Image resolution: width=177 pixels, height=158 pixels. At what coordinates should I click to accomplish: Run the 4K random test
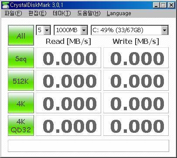click(21, 103)
